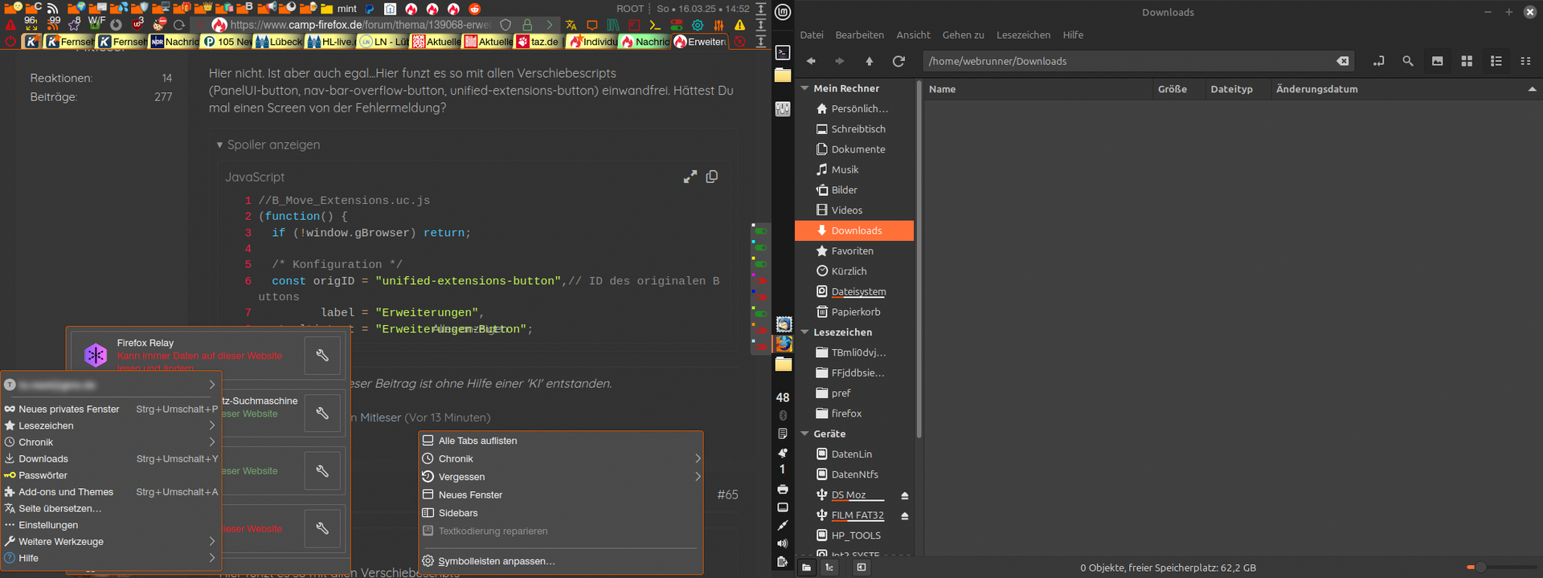Eject the FILM FAT32 drive
Viewport: 1543px width, 578px height.
[904, 515]
